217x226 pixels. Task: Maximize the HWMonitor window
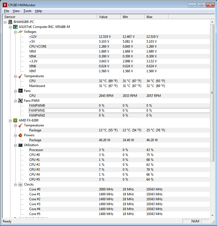[x=201, y=5]
